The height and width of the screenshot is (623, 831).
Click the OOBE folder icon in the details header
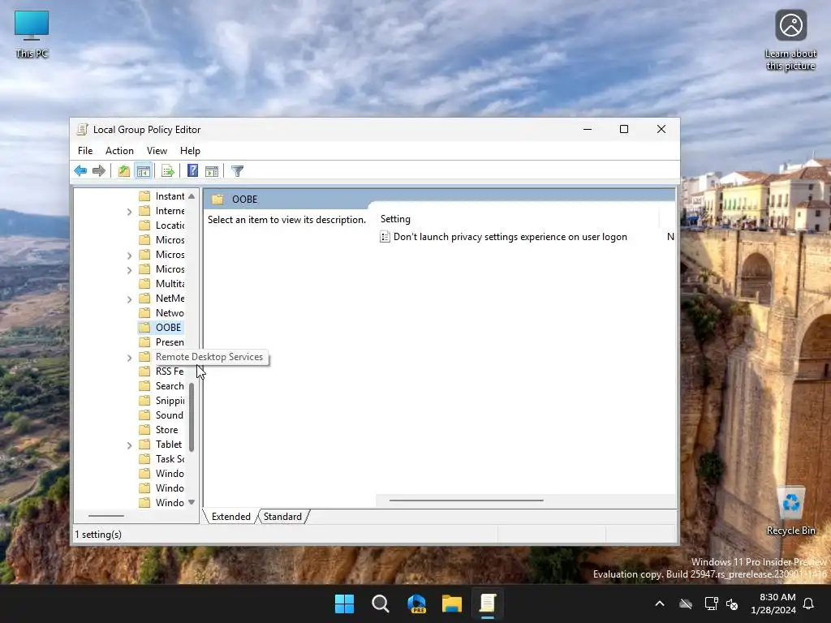coord(217,200)
